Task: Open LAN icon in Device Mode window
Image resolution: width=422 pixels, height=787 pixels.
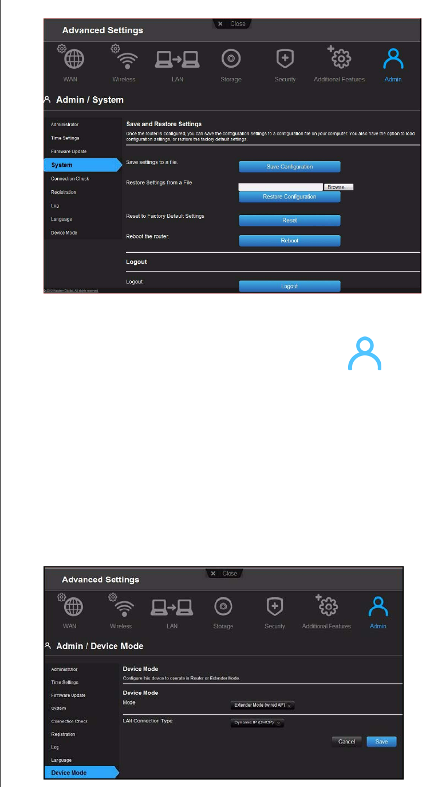Action: tap(172, 606)
